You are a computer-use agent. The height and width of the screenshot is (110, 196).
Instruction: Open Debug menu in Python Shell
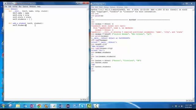[106, 7]
